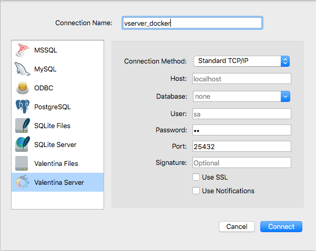316x251 pixels.
Task: Pick the ODBC coin-stack icon
Action: pos(23,88)
